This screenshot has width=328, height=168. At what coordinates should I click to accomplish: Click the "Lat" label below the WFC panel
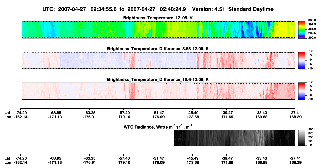pyautogui.click(x=8, y=158)
